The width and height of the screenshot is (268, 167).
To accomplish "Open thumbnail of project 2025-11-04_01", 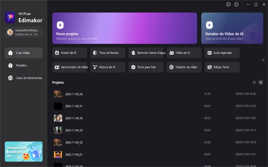I will (58, 154).
